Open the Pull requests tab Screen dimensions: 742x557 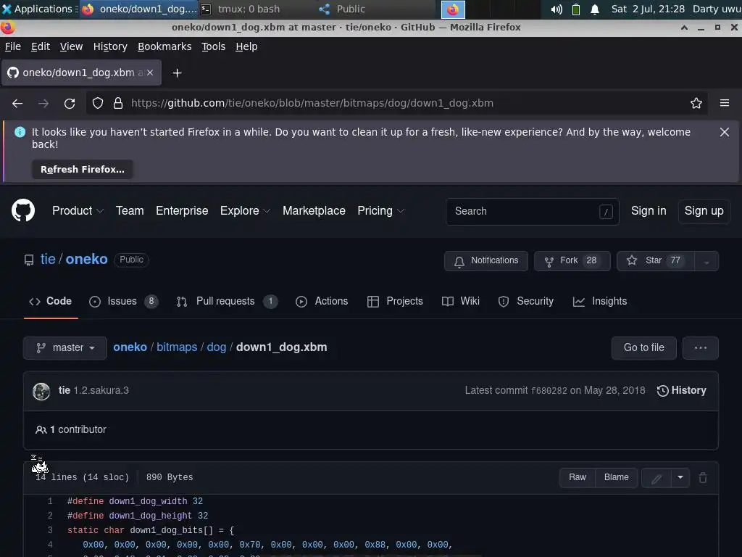[227, 301]
